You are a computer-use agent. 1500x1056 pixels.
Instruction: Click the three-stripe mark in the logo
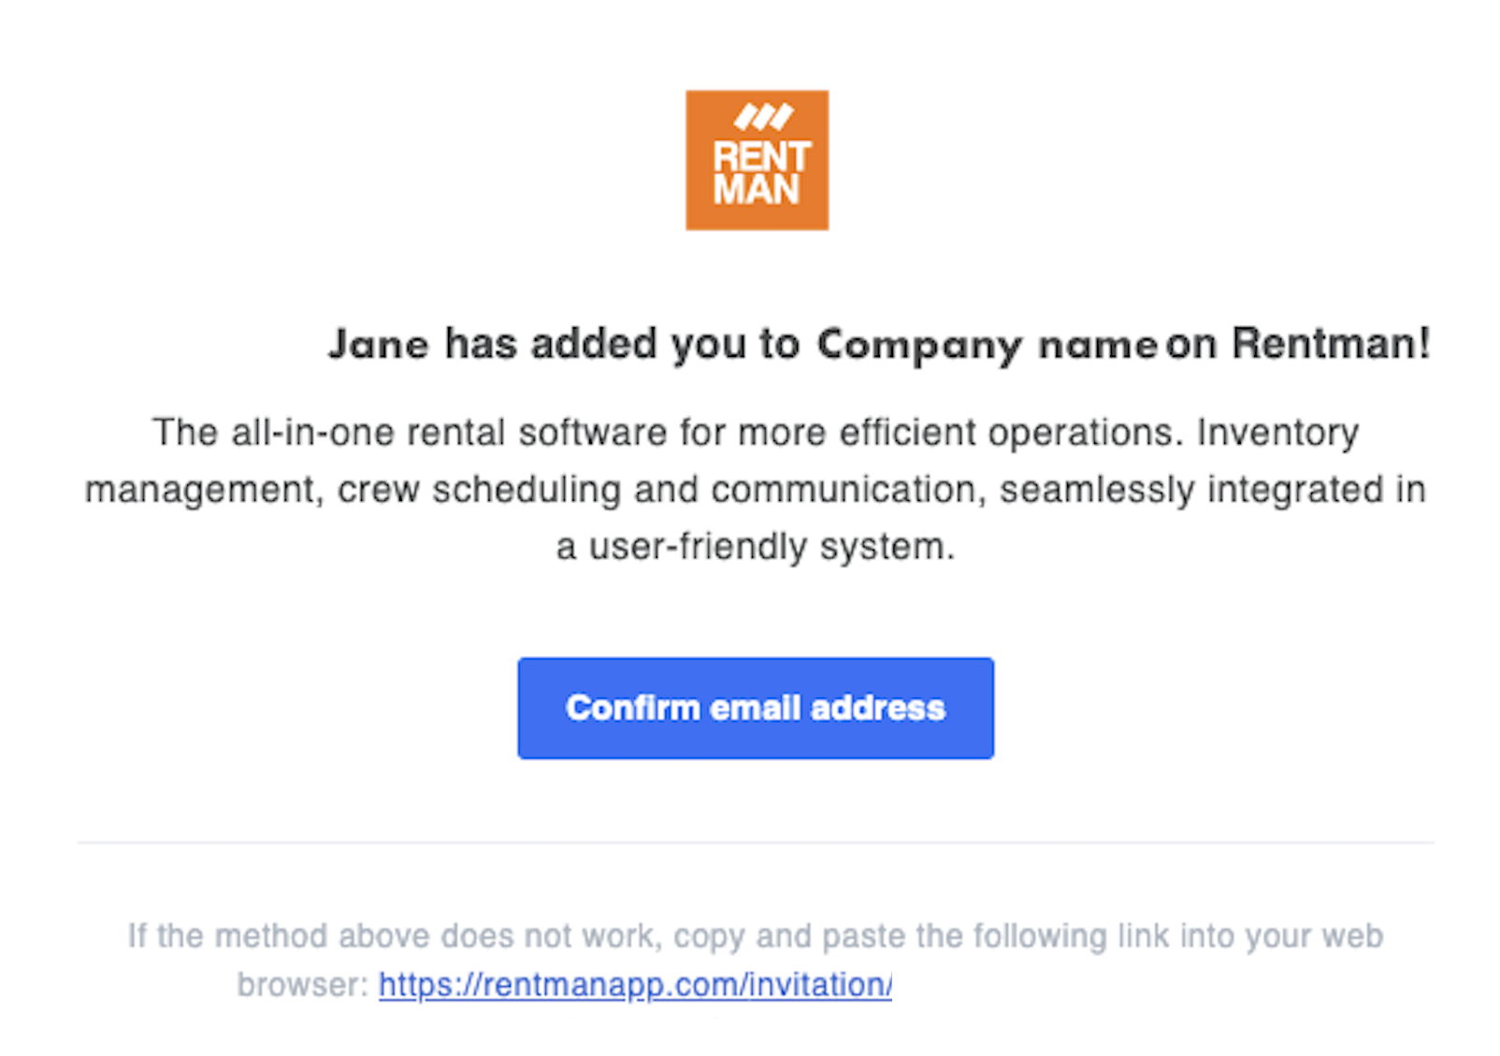763,117
